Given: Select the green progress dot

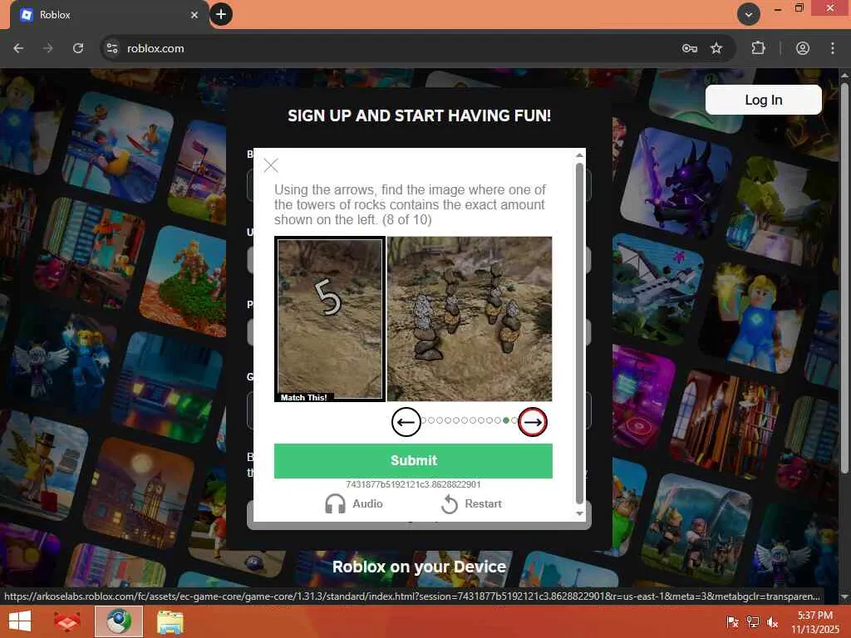Looking at the screenshot, I should 506,420.
